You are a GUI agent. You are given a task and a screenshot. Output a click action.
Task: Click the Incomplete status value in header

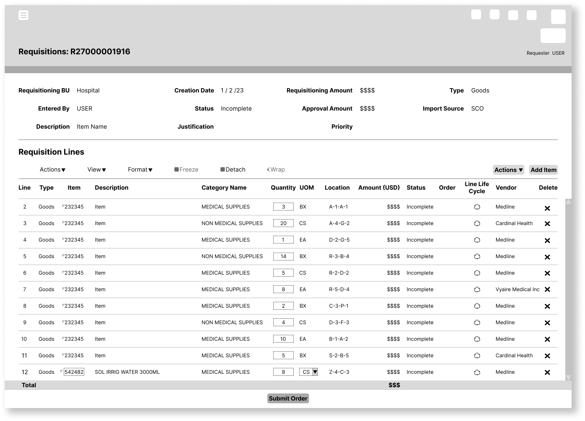[236, 109]
